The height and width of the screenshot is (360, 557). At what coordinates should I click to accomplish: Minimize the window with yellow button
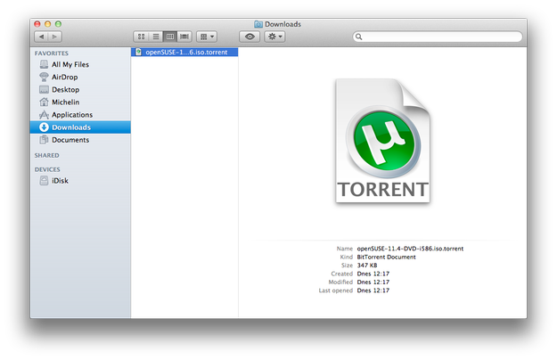click(47, 24)
